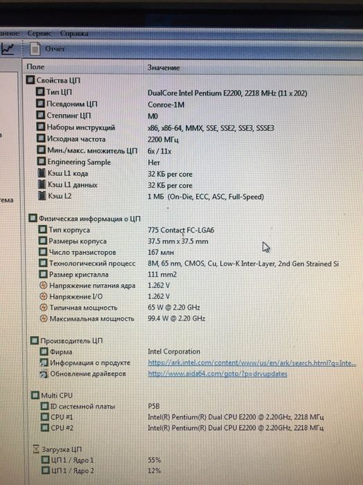Click the report page icon beside Отчет
363x485 pixels.
click(x=35, y=48)
